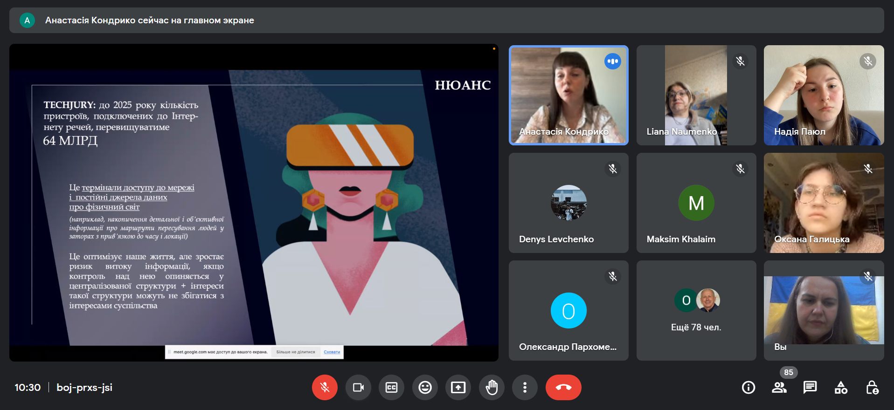Click the muted mic icon on Denys Levchenko
The height and width of the screenshot is (410, 894).
click(x=613, y=169)
